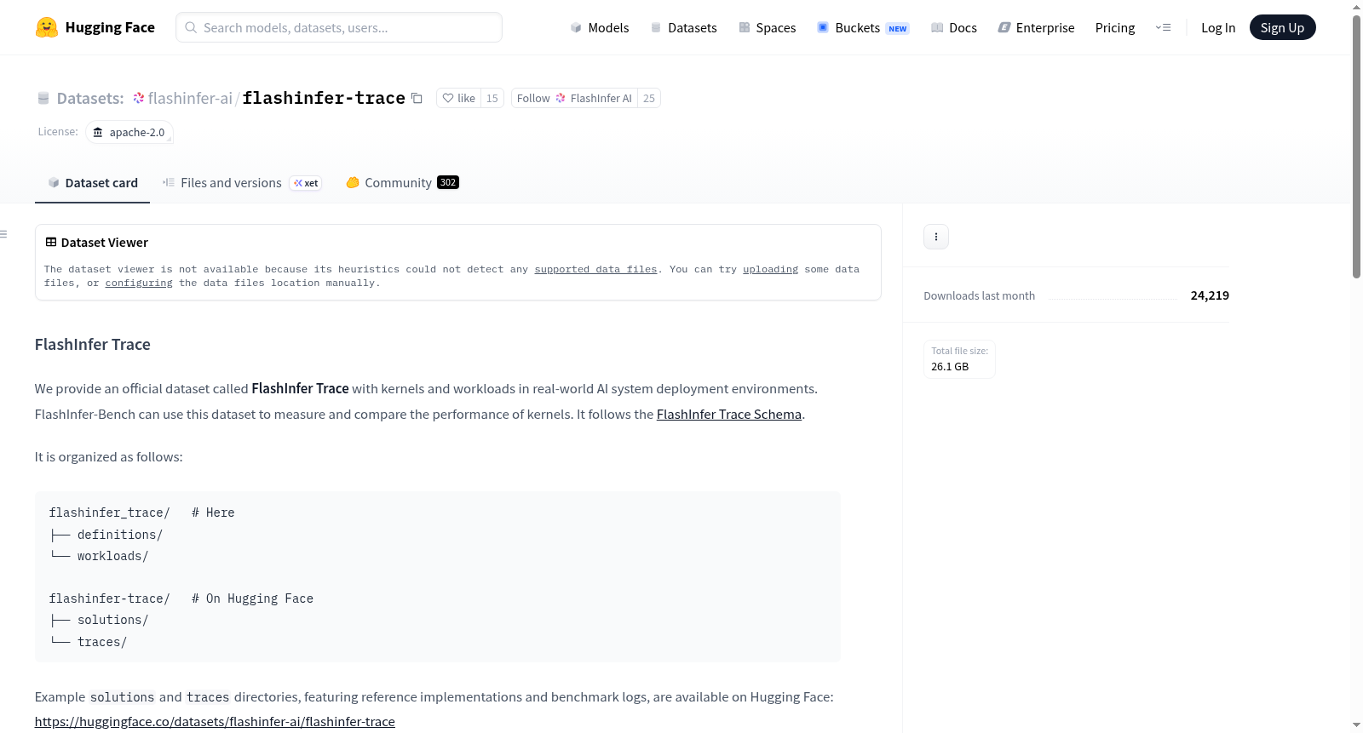Click the Hugging Face logo icon

(47, 27)
